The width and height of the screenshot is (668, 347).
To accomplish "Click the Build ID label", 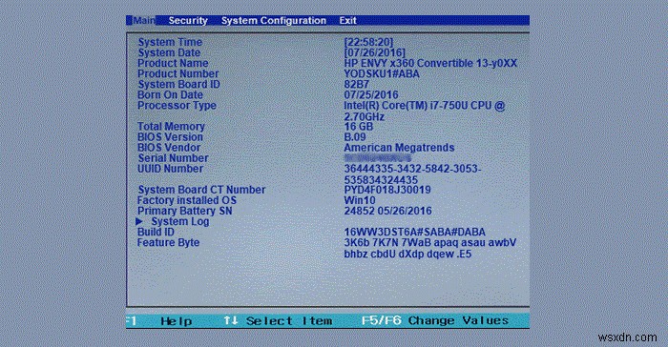I will (x=156, y=232).
